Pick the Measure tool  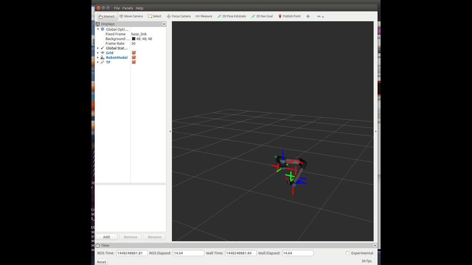pyautogui.click(x=204, y=16)
